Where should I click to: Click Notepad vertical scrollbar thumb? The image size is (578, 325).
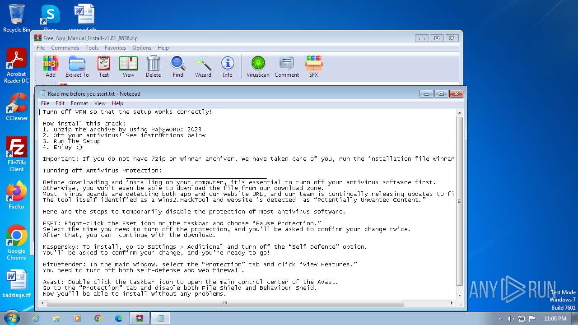[x=460, y=201]
